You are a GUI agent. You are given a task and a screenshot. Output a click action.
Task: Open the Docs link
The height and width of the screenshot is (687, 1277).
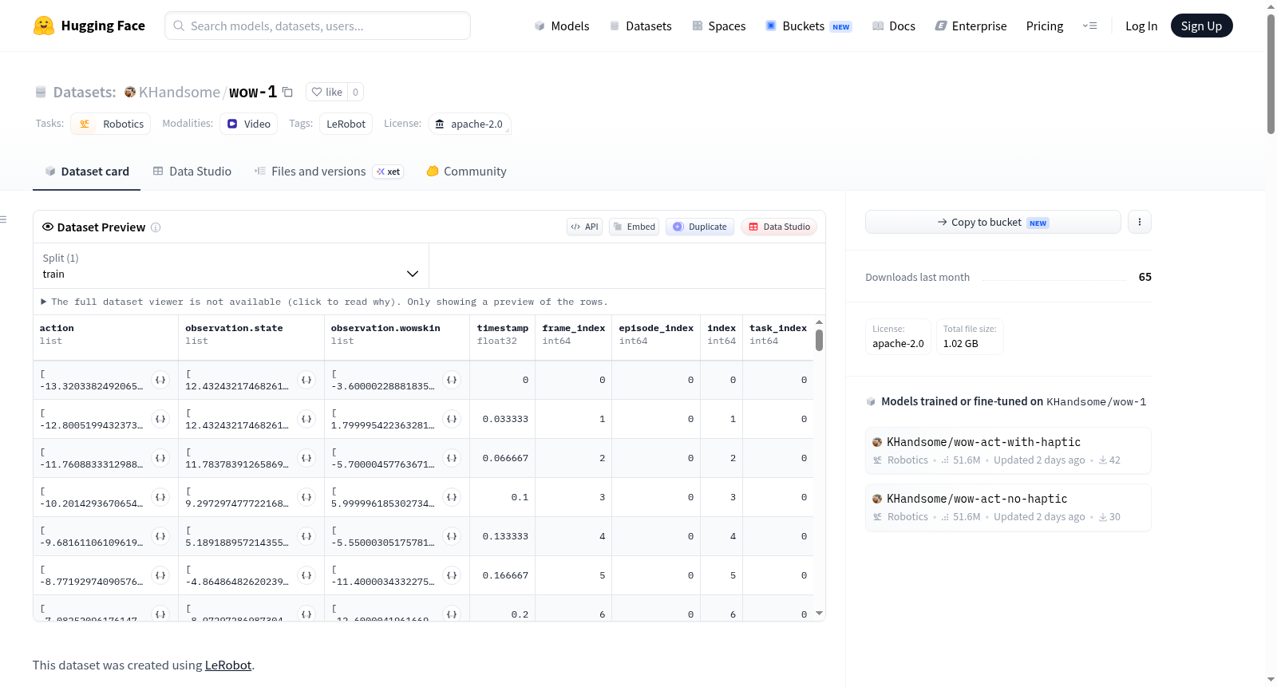(x=894, y=26)
